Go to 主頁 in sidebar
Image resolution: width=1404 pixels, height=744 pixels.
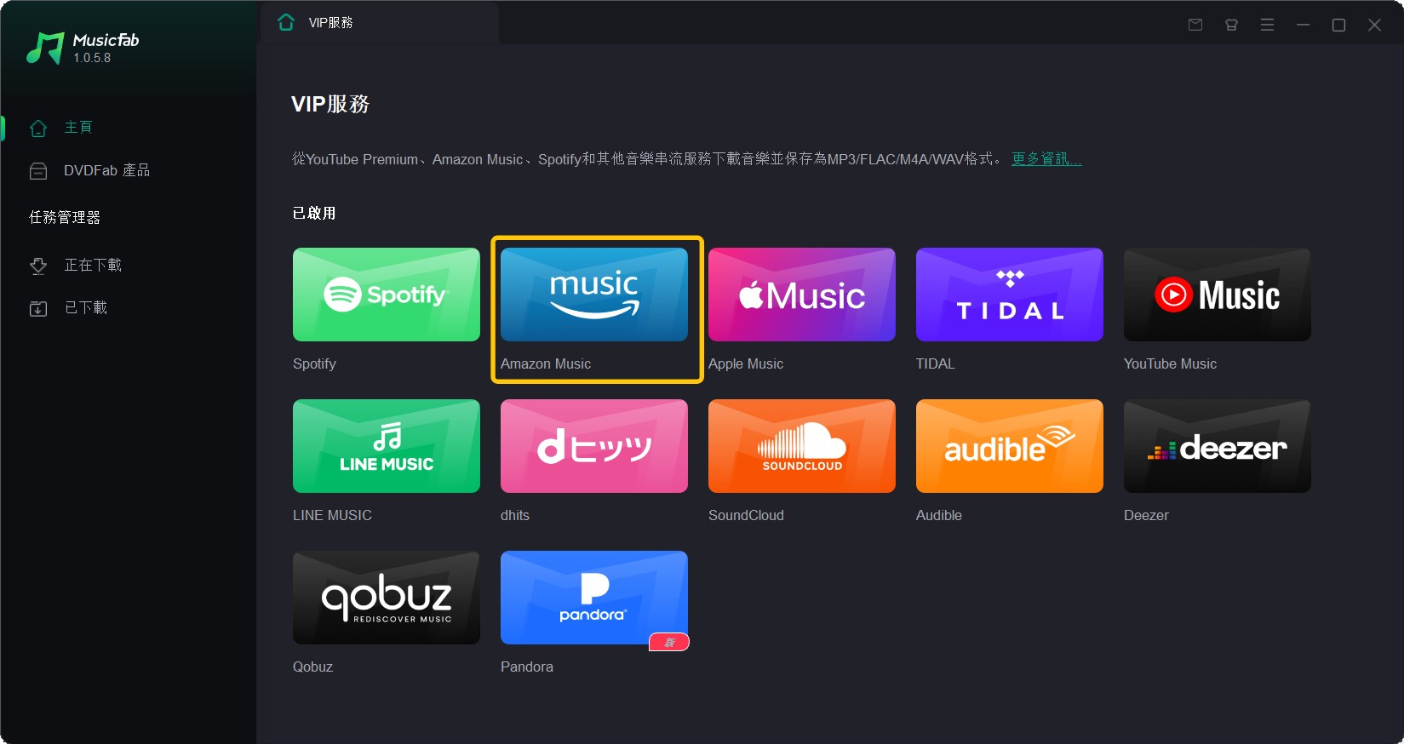click(78, 128)
